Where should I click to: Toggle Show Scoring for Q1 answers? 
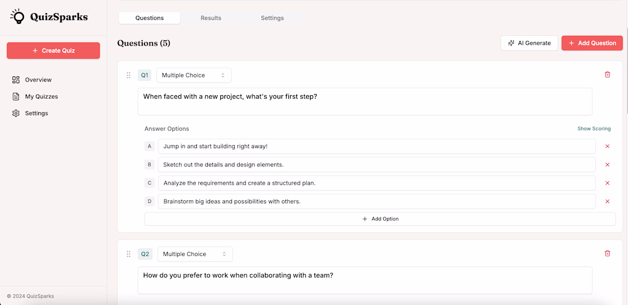coord(594,129)
